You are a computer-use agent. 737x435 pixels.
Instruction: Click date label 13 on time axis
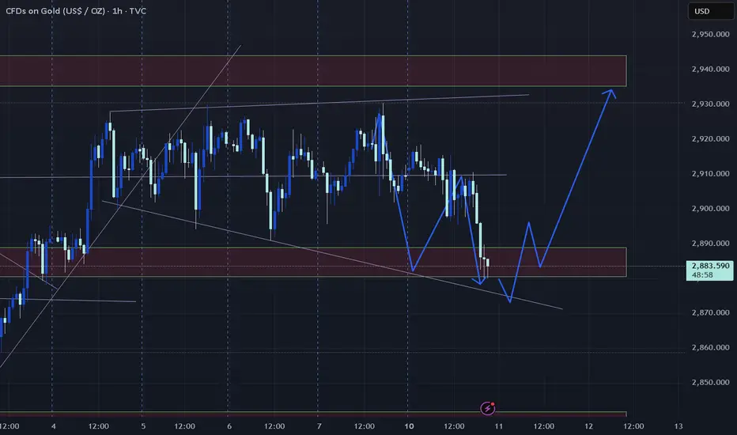pos(678,426)
